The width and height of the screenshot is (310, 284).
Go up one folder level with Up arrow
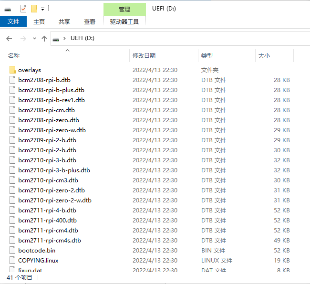[44, 39]
